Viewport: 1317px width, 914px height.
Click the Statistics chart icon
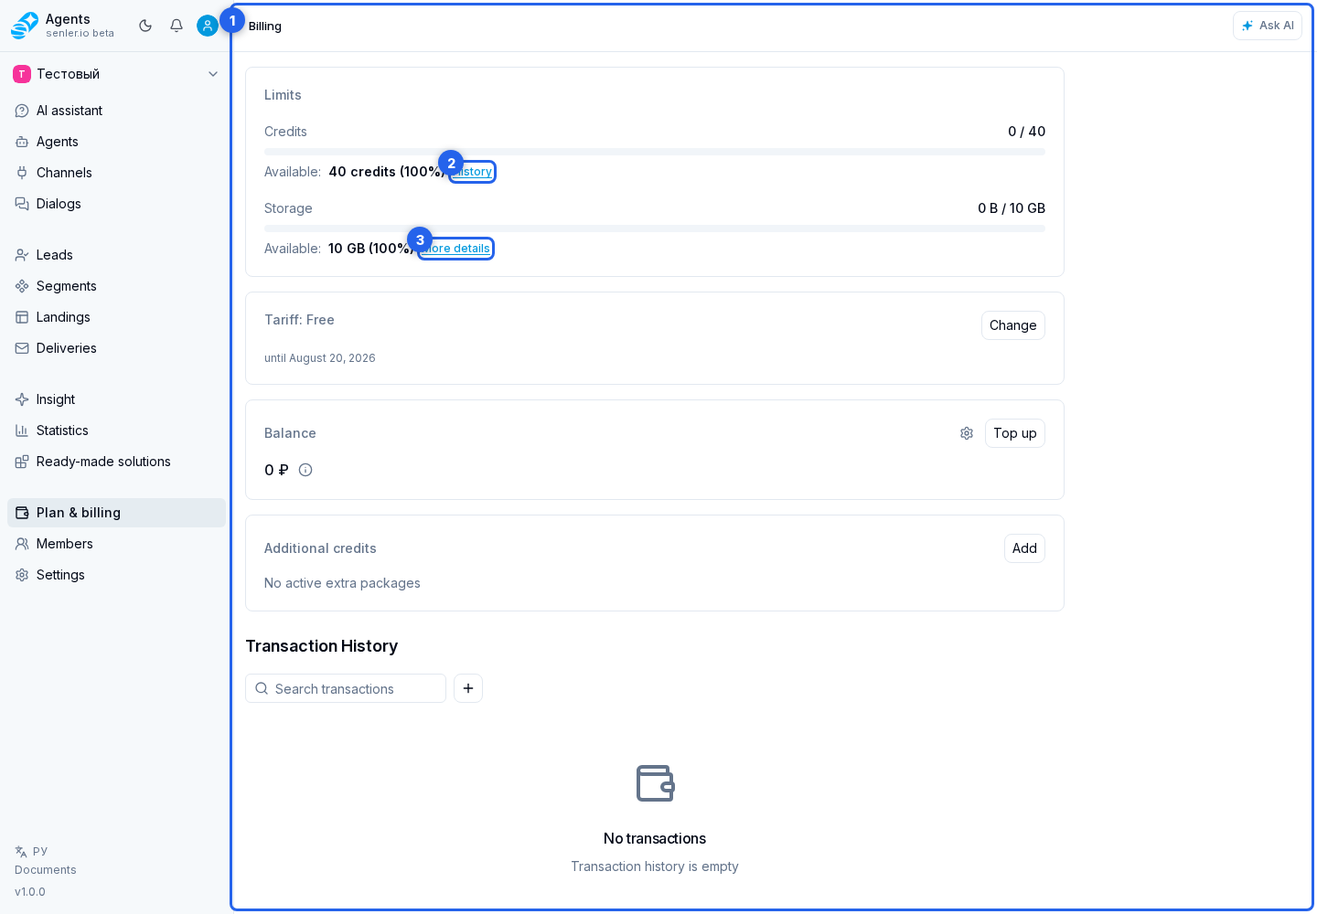22,430
